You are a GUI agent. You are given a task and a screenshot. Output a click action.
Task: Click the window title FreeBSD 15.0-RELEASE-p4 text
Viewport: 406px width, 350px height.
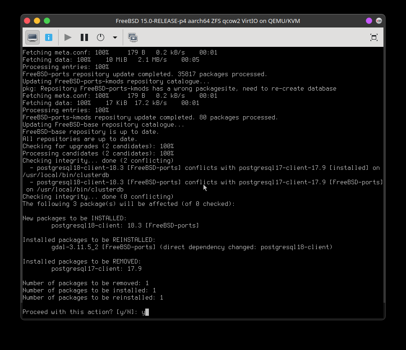pyautogui.click(x=208, y=21)
